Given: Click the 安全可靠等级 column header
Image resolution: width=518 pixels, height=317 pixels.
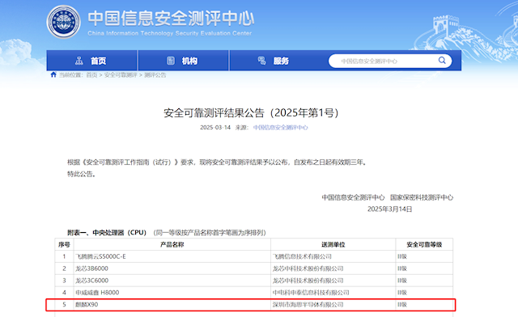Looking at the screenshot, I should click(x=424, y=244).
